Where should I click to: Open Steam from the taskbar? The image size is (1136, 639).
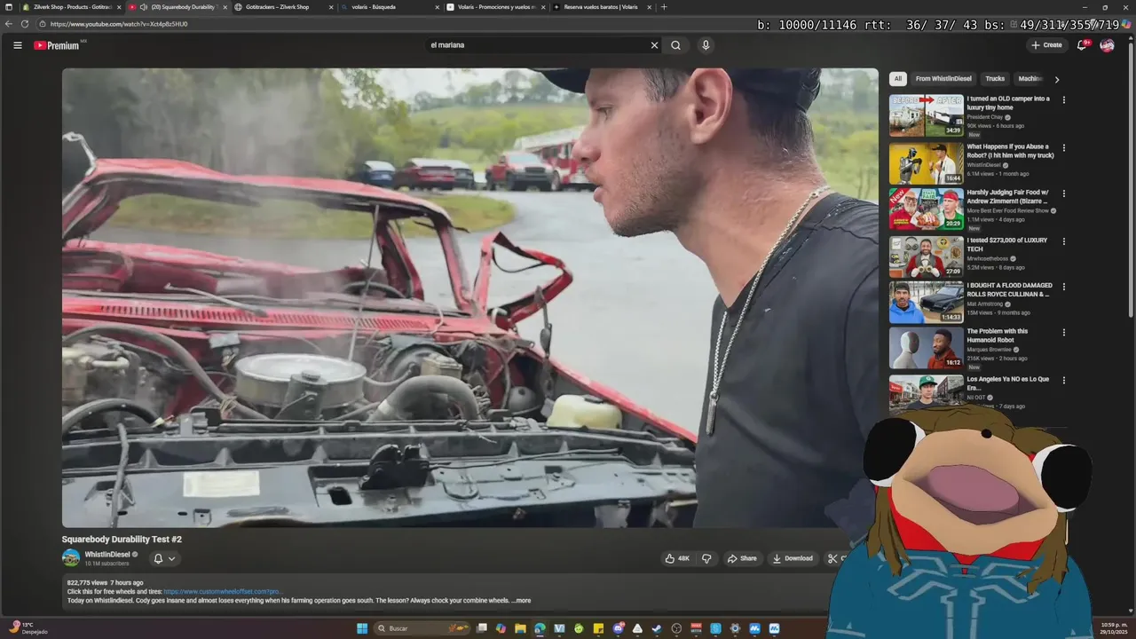(657, 628)
